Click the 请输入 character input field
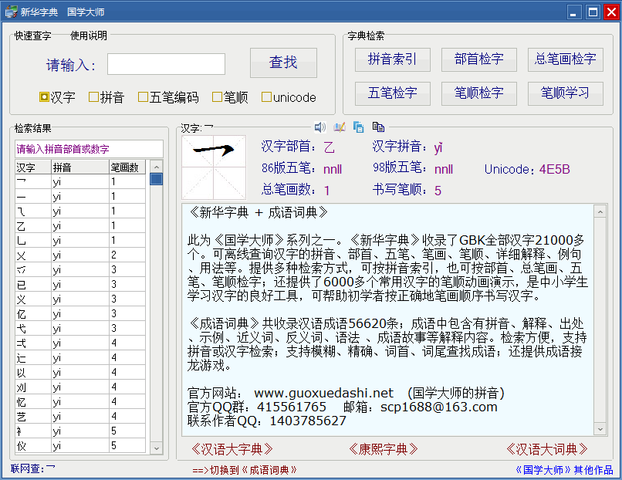The height and width of the screenshot is (480, 622). click(166, 64)
